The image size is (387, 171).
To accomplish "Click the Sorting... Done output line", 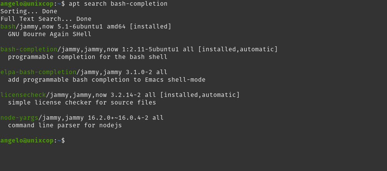I will click(x=29, y=11).
